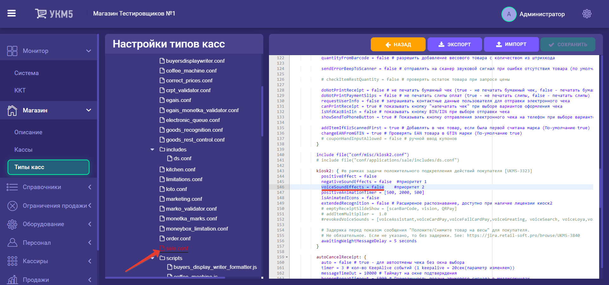Screen dimensions: 609x285
Task: Click the includes folder icon
Action: [162, 149]
